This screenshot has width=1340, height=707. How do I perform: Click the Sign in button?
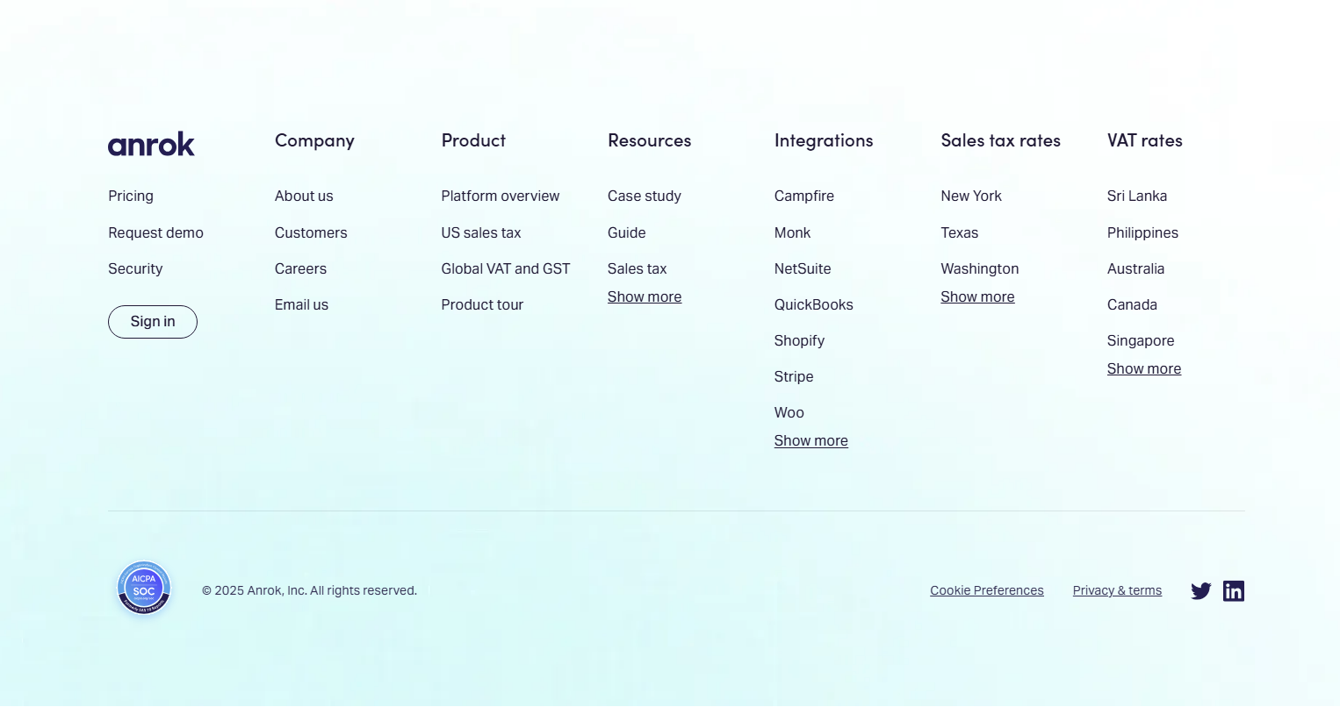click(152, 322)
